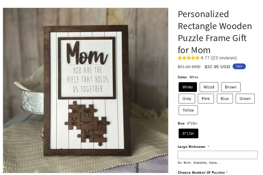Open the 22 reviews link
The height and width of the screenshot is (175, 263).
(x=224, y=58)
